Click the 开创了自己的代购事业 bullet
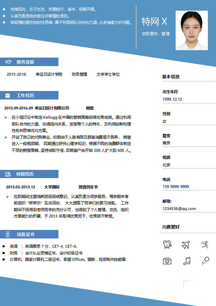Image resolution: width=216 pixels, height=306 pixels. [72, 144]
